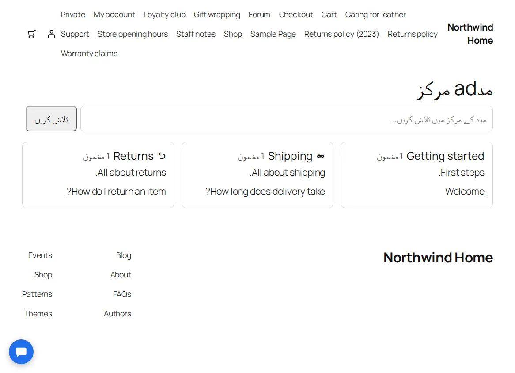Open the Cart menu link
Screen dimensions: 515x373
point(329,15)
